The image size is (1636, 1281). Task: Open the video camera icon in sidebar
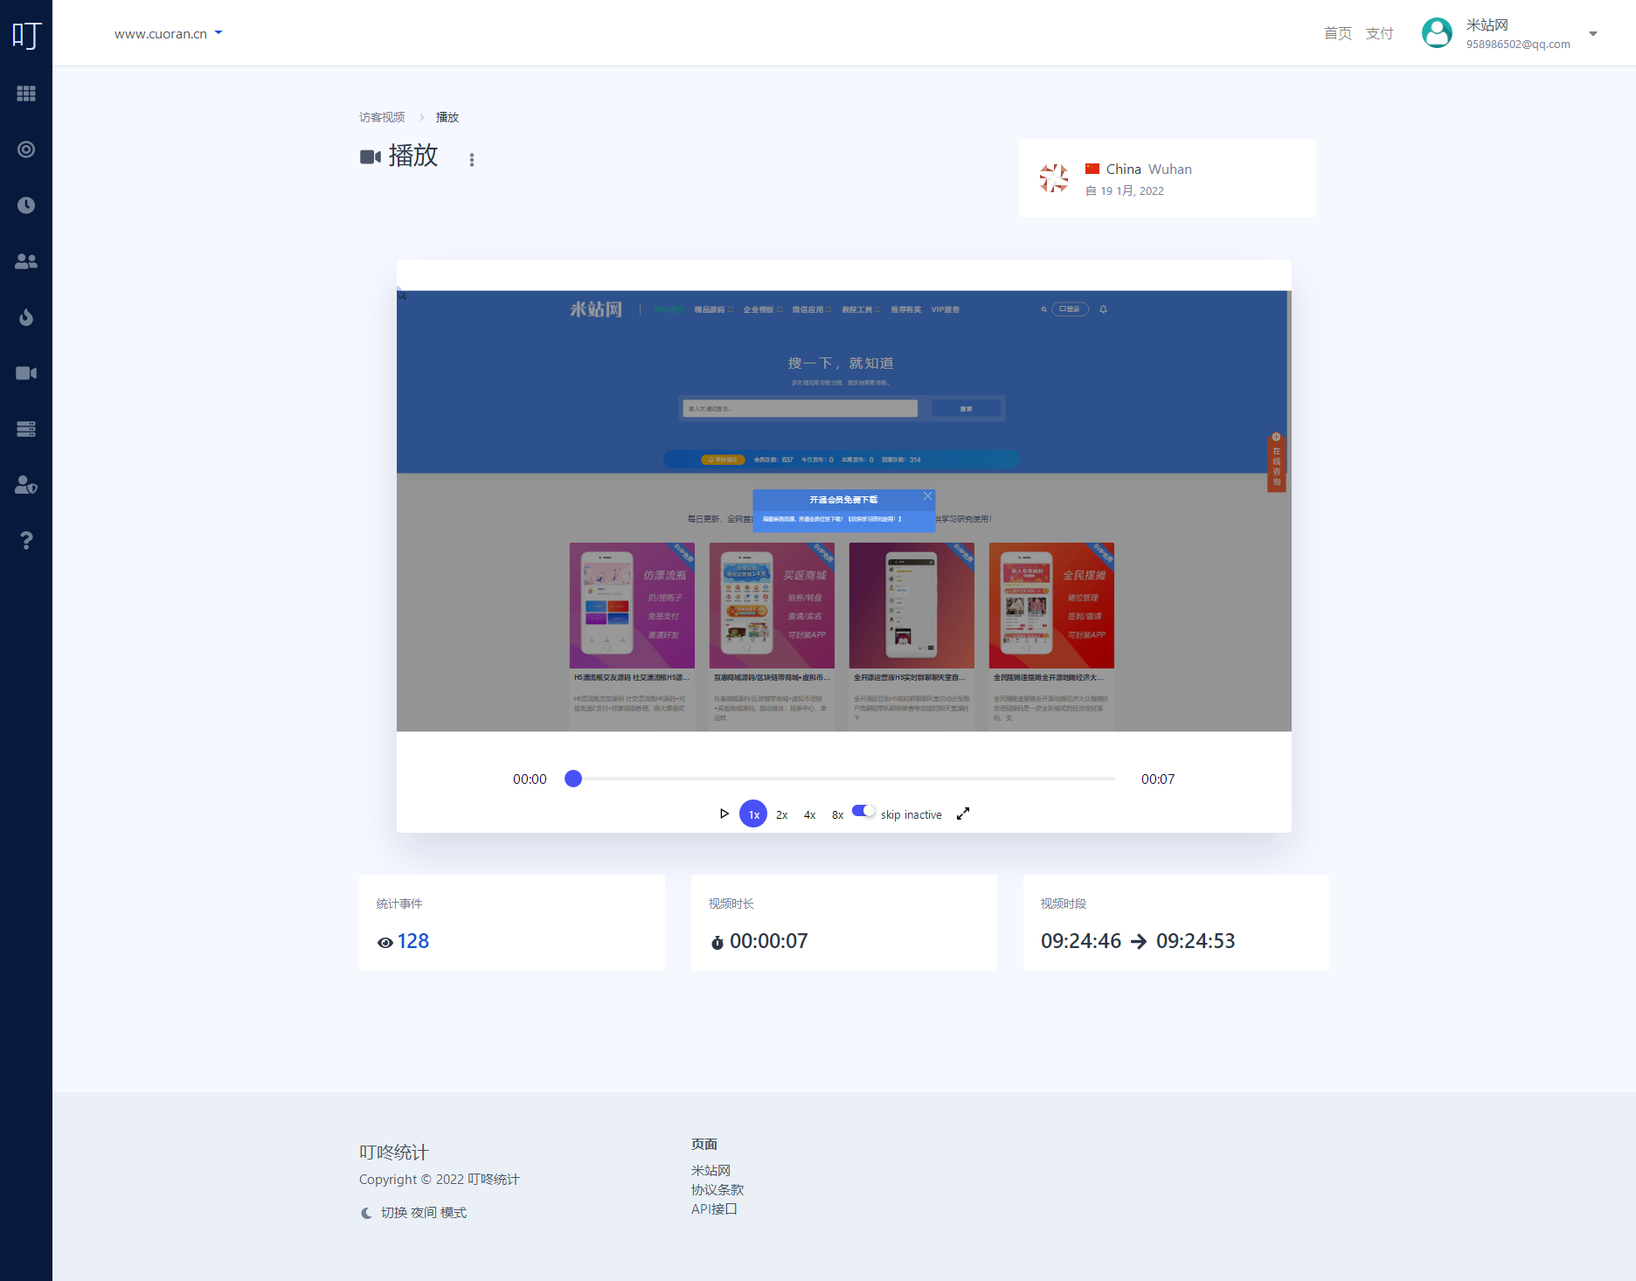point(26,373)
